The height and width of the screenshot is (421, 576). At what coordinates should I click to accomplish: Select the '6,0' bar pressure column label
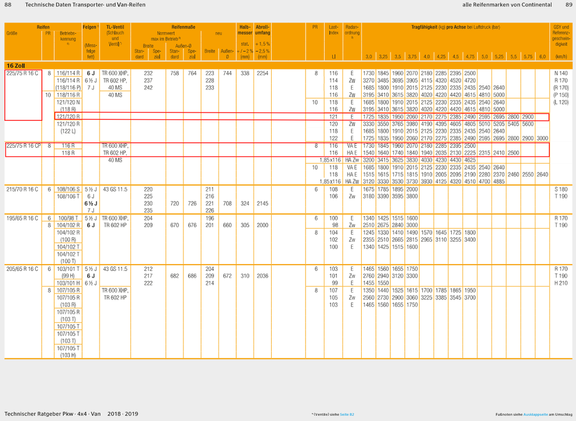[x=543, y=57]
